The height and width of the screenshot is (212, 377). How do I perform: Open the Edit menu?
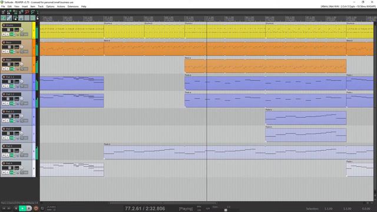pyautogui.click(x=9, y=6)
